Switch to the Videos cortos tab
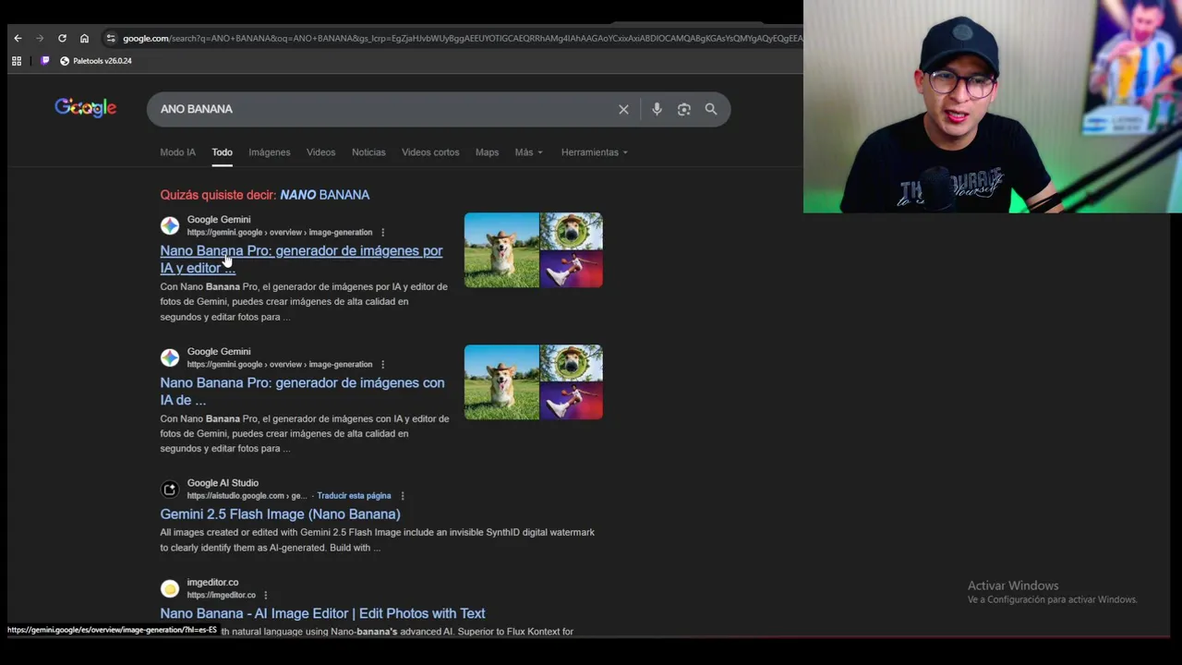The width and height of the screenshot is (1182, 665). click(430, 152)
